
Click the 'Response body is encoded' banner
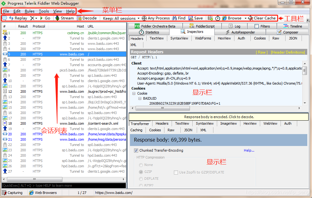point(219,117)
